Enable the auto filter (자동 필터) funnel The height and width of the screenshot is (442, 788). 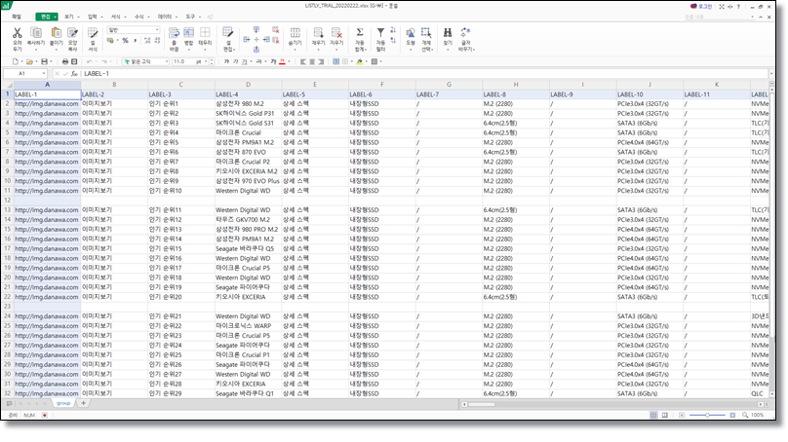380,32
